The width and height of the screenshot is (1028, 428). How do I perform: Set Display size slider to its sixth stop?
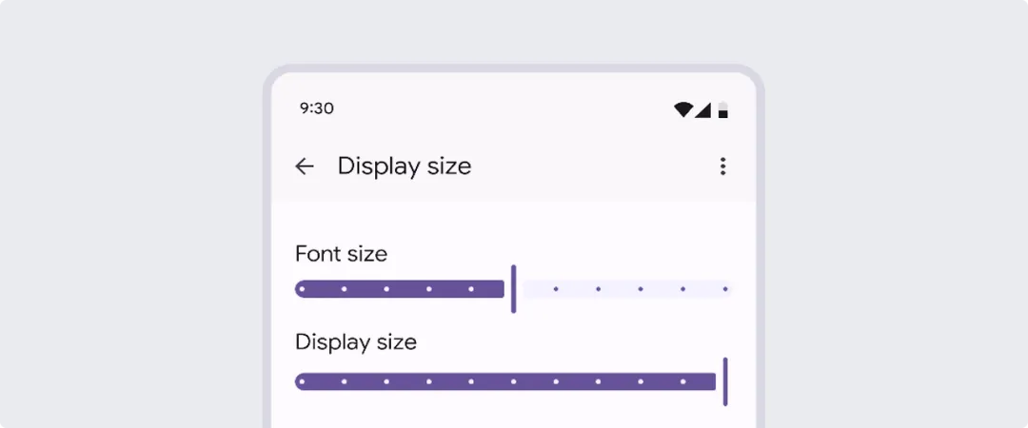[x=514, y=381]
